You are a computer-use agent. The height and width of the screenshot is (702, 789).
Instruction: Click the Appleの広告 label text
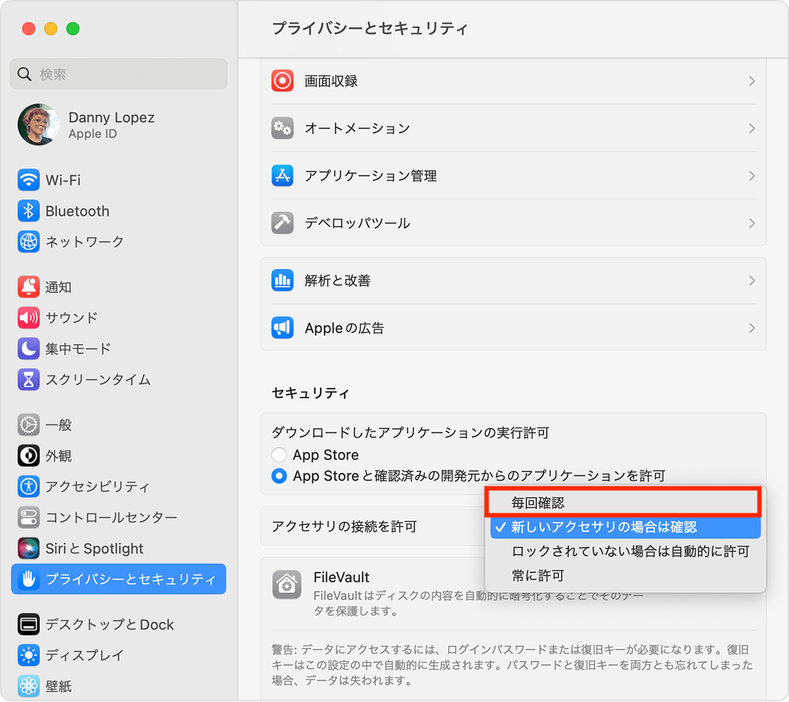345,328
